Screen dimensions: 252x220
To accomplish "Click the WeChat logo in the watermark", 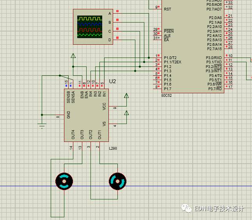I will click(x=187, y=209).
